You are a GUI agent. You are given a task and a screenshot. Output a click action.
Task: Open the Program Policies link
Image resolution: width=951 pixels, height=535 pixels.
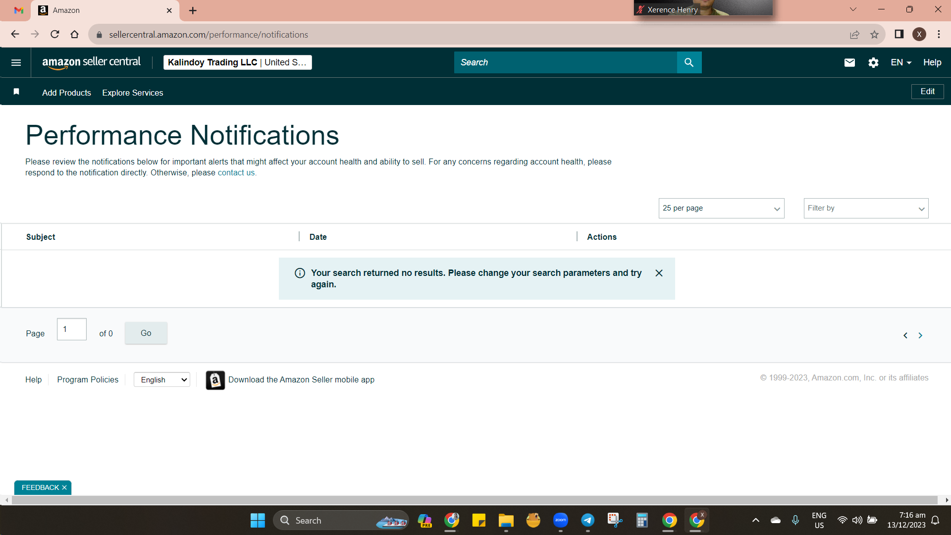88,379
